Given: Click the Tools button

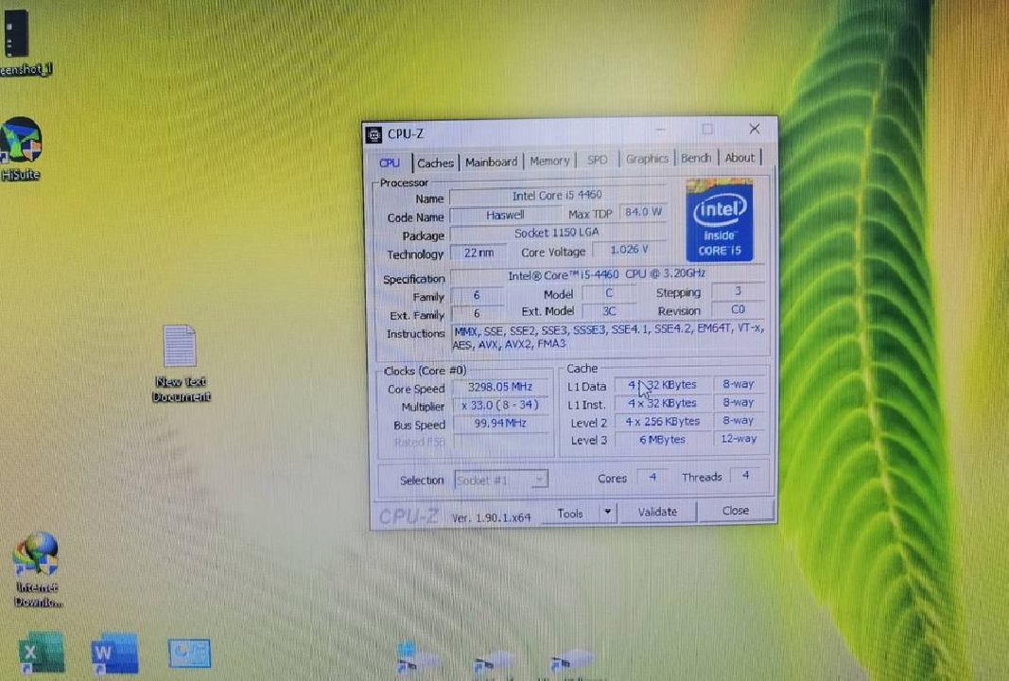Looking at the screenshot, I should 570,513.
